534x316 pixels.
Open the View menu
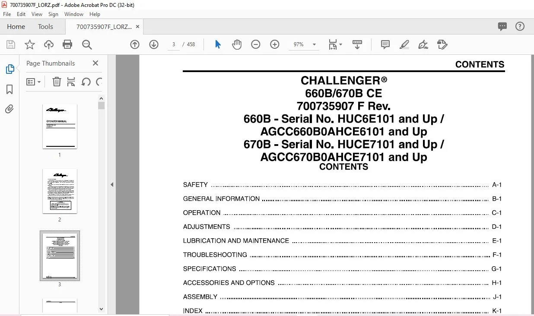tap(37, 14)
